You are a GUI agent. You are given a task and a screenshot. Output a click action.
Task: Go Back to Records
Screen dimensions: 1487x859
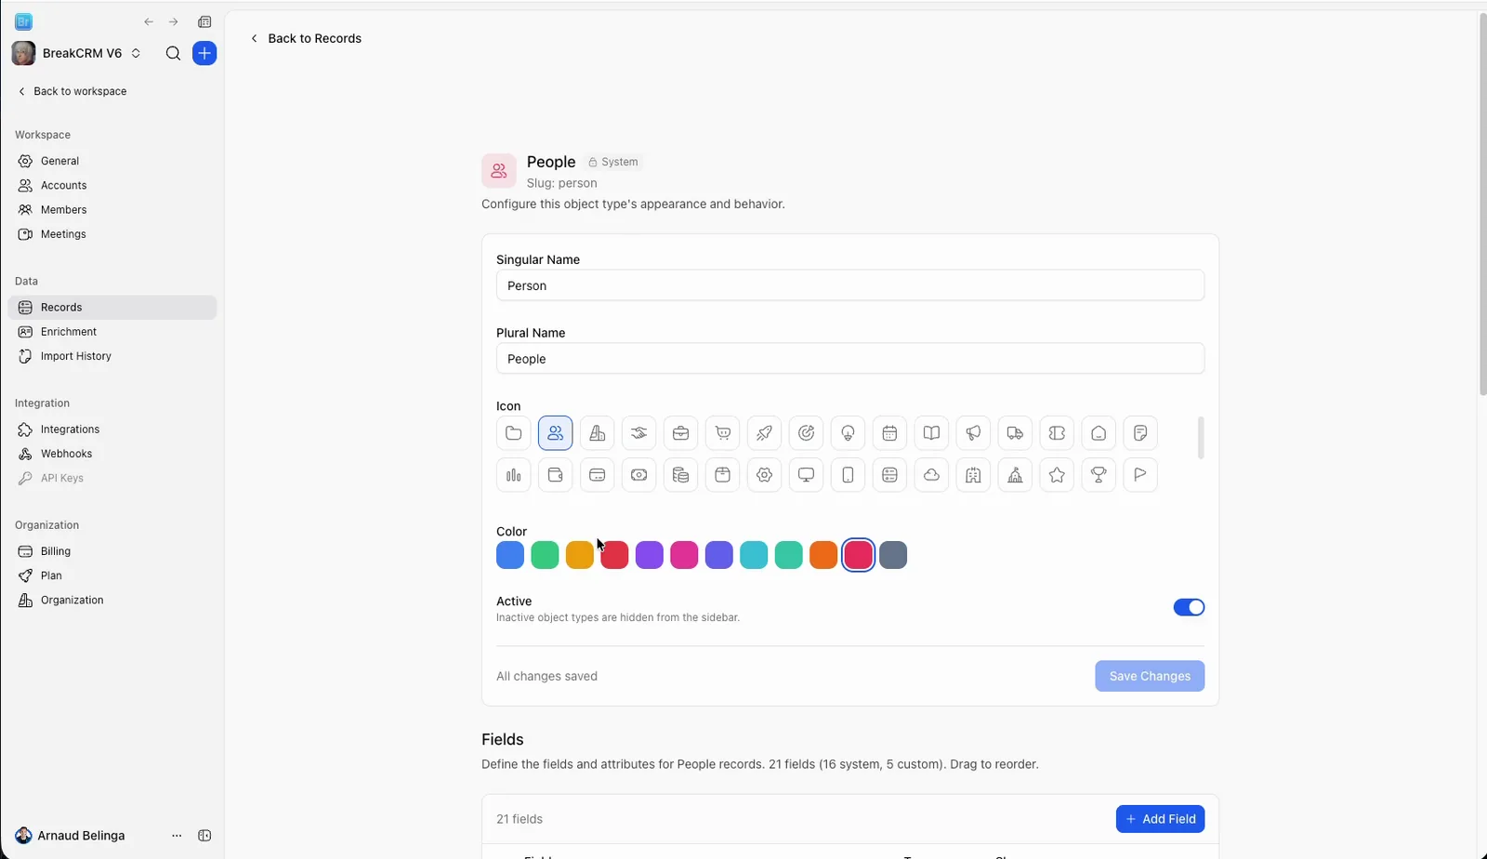tap(306, 38)
